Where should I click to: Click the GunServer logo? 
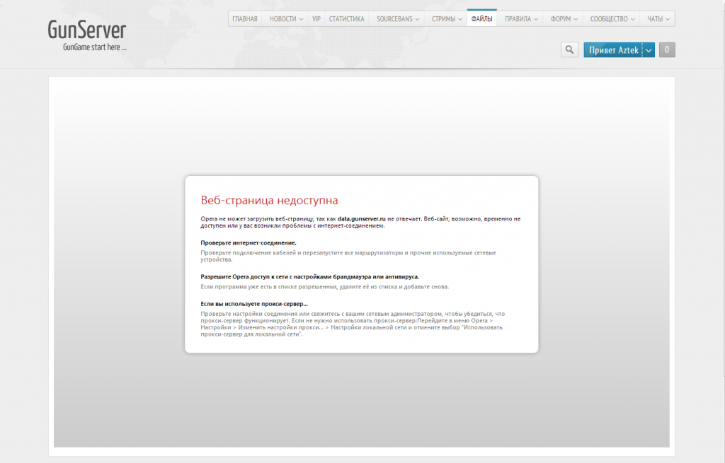point(87,30)
